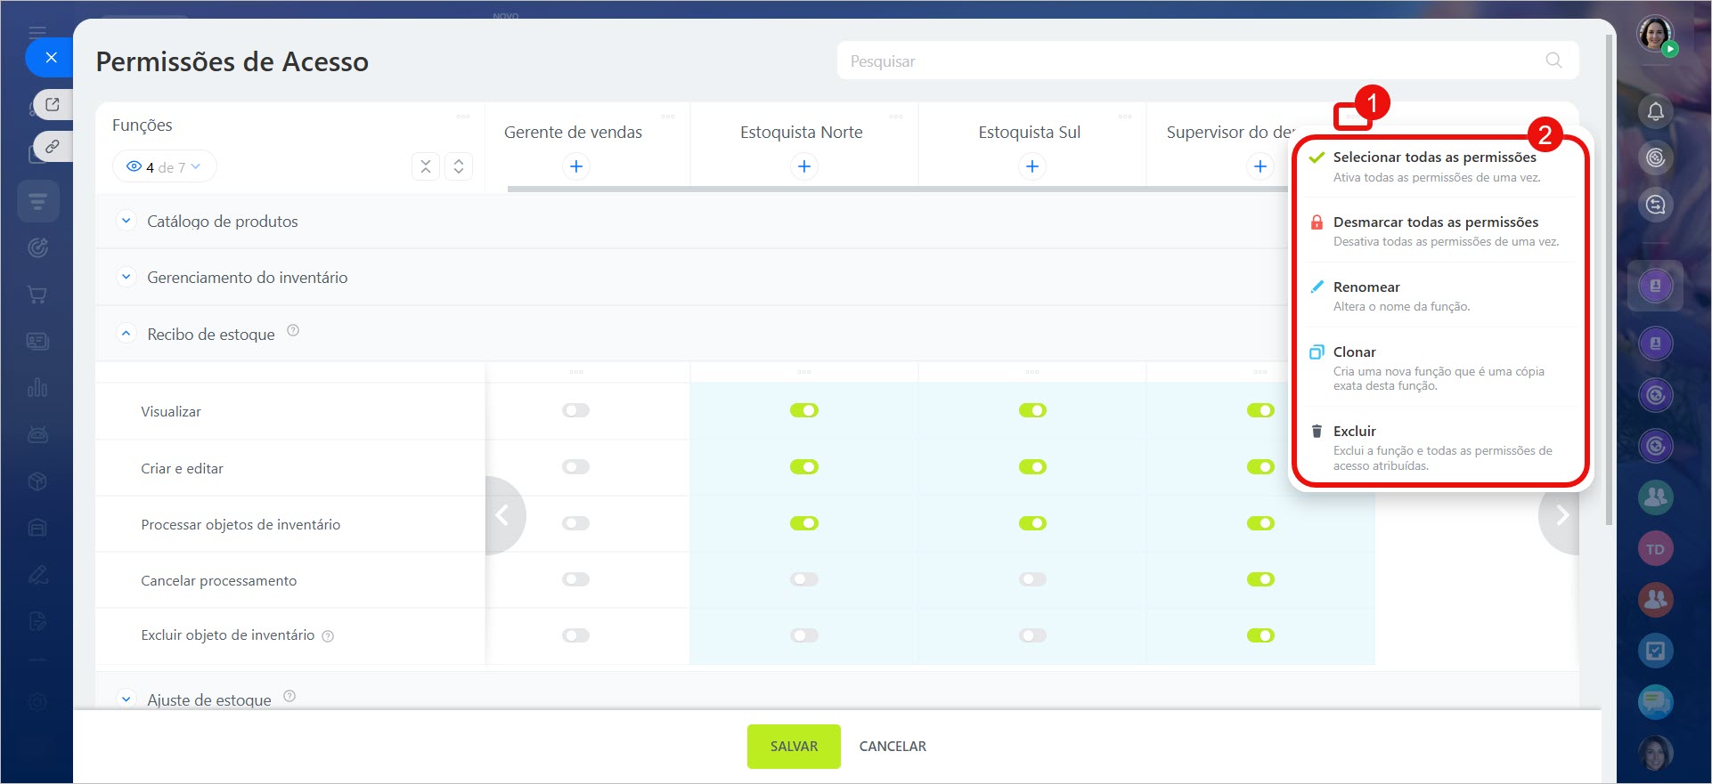Click plus icon under Gerente de vendas
This screenshot has width=1712, height=784.
click(576, 166)
